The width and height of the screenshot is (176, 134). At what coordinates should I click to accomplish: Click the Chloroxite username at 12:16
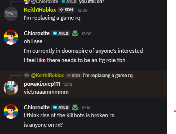coord(37,107)
